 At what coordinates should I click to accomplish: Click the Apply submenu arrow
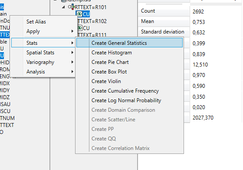point(72,31)
